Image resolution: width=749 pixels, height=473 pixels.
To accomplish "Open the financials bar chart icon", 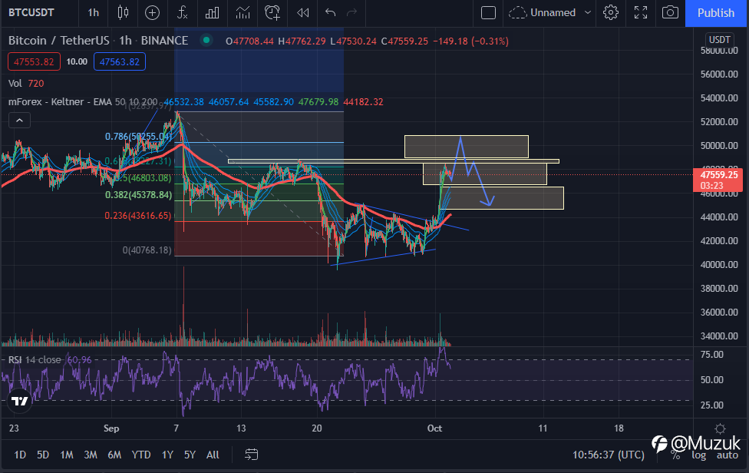I will [212, 13].
